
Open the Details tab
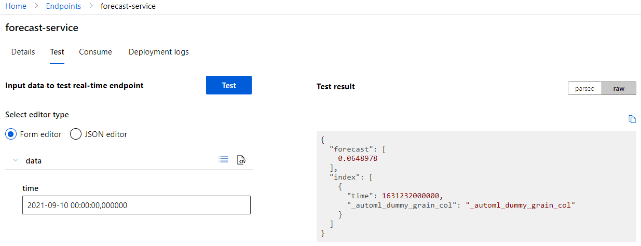coord(23,52)
